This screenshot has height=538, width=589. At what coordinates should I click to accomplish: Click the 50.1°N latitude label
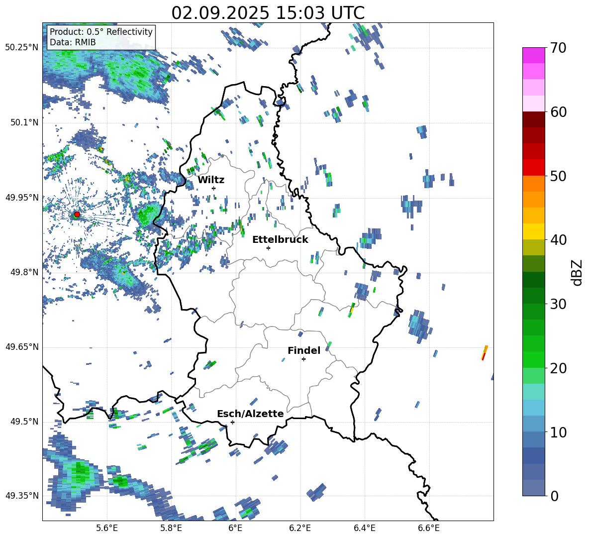pos(24,122)
